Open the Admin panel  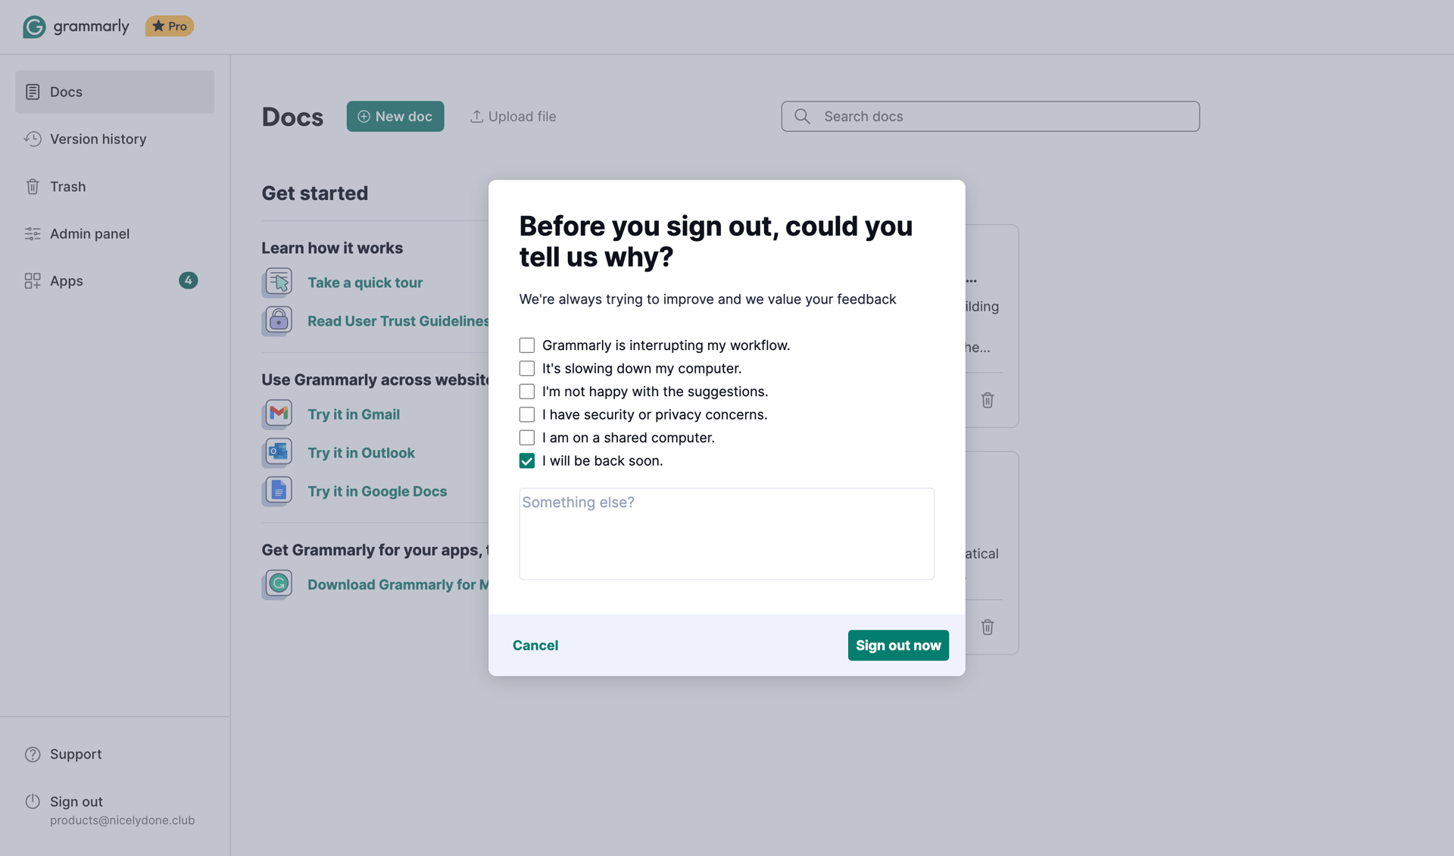pos(89,233)
